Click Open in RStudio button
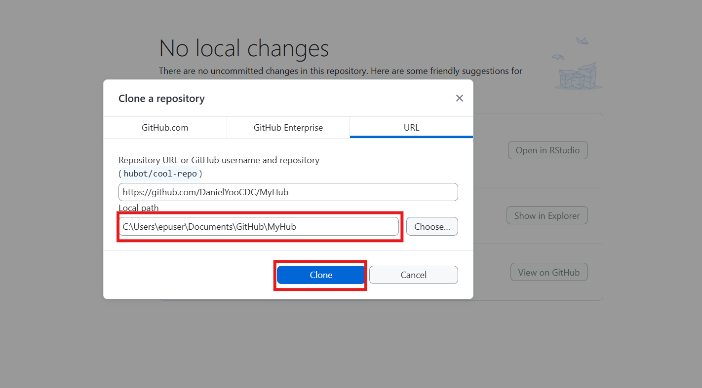702x388 pixels. point(547,150)
